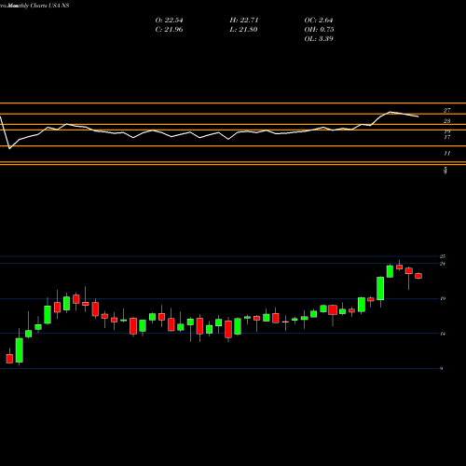466x466 pixels.
Task: Click the "24" label on the candlestick axis
Action: 443,264
